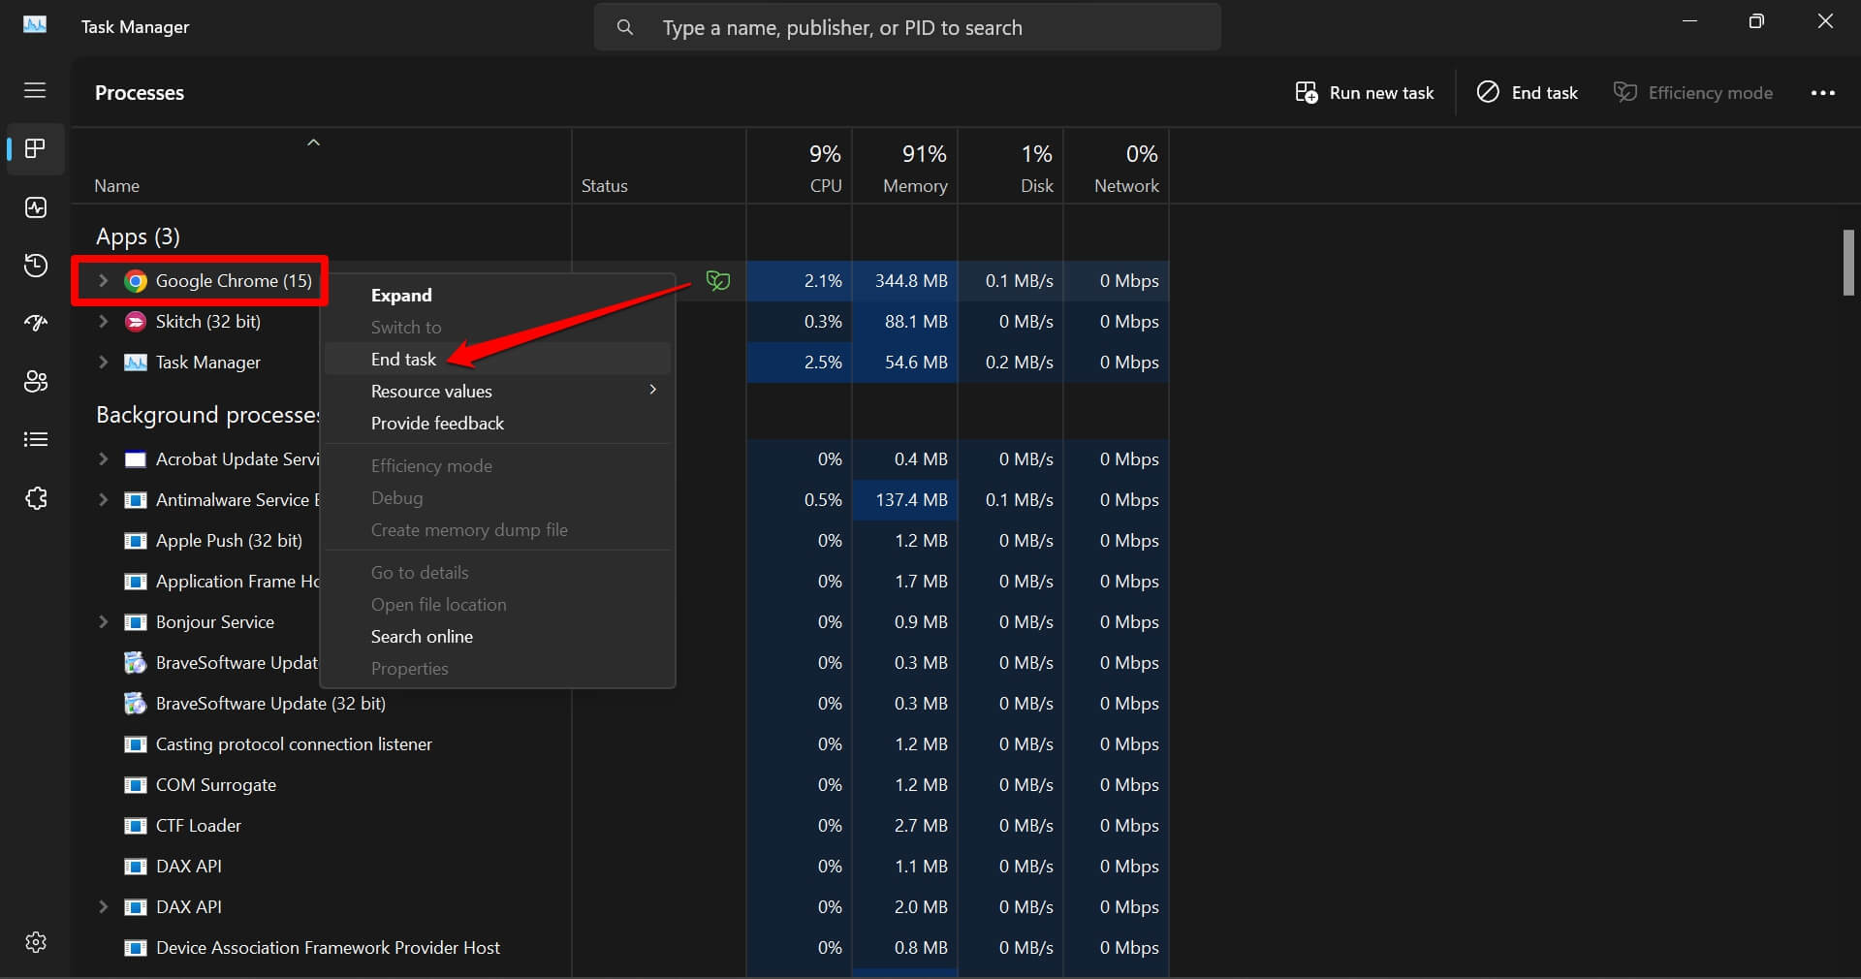Open the Users panel in sidebar

pyautogui.click(x=35, y=382)
